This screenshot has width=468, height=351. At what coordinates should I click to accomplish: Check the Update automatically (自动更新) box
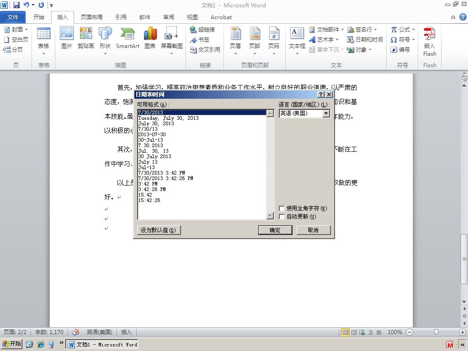(282, 217)
